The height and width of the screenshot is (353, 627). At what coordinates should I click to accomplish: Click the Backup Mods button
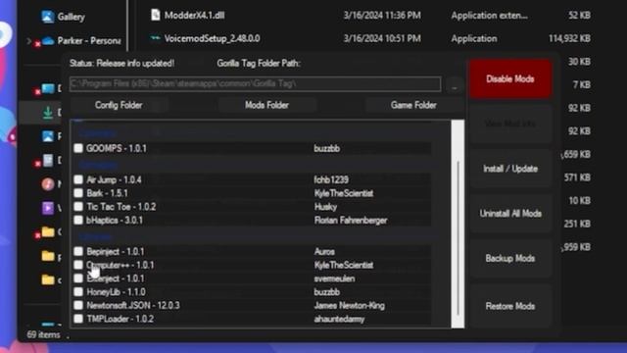coord(510,258)
